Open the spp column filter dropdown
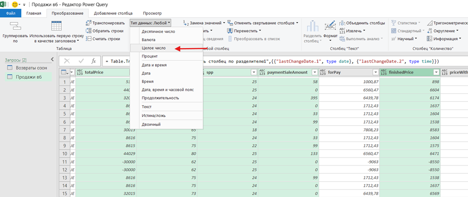This screenshot has width=468, height=197. coord(254,72)
